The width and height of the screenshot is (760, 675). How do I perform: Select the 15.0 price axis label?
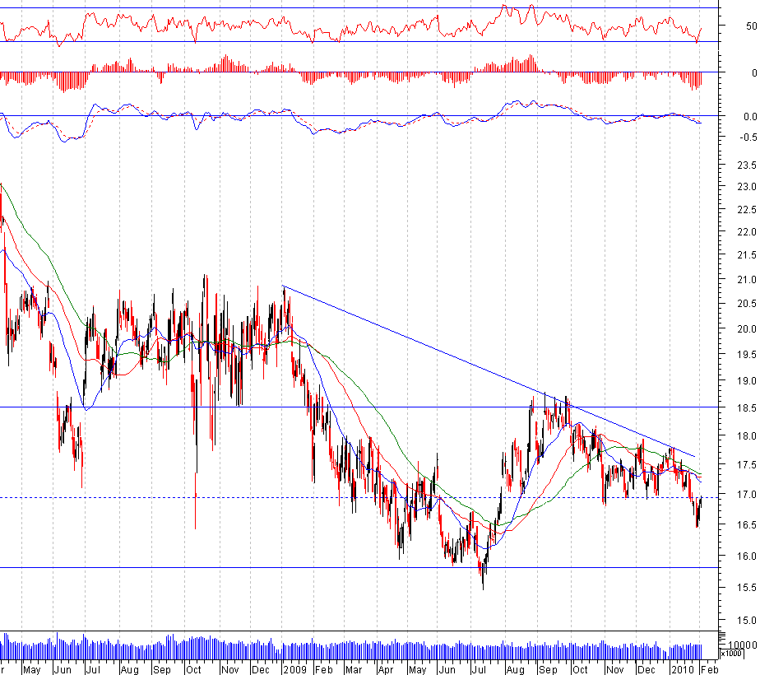coord(747,620)
